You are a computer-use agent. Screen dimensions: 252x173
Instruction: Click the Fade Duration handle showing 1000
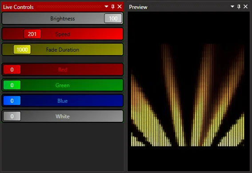click(22, 49)
